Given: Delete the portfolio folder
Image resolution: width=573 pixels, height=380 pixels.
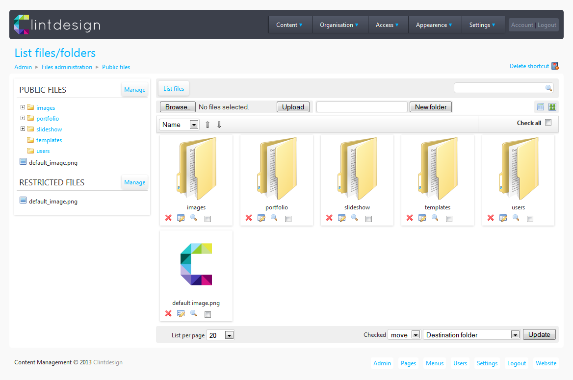Looking at the screenshot, I should click(249, 218).
